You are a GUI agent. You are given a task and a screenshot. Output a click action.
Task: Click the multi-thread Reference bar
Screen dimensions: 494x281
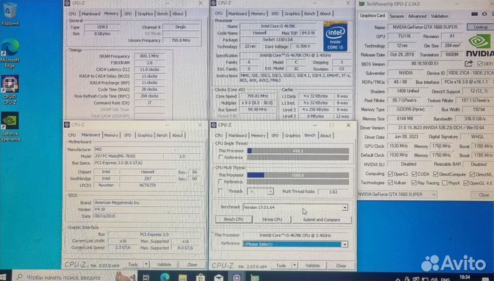click(298, 182)
